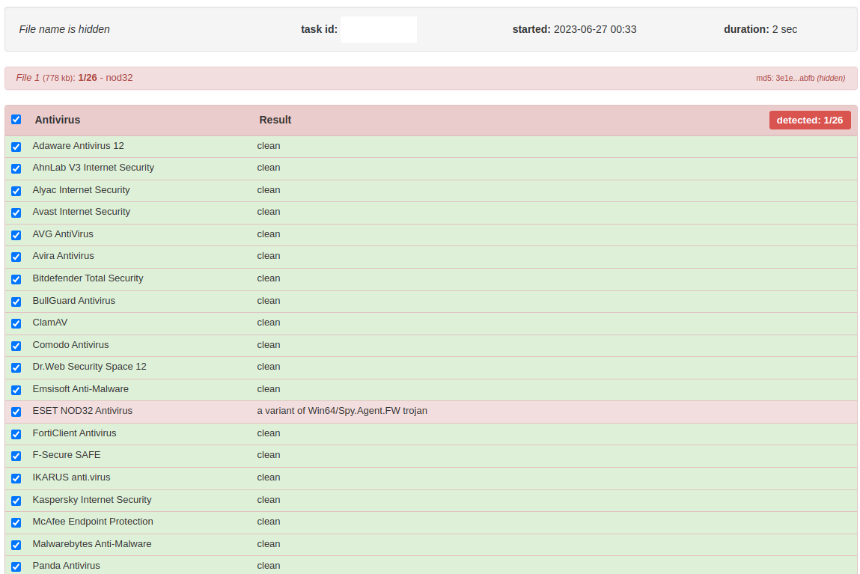Viewport: 860px width, 574px height.
Task: Select the 'Comodo Antivirus' name
Action: (x=71, y=345)
